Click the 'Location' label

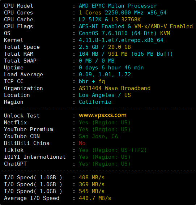(17, 95)
